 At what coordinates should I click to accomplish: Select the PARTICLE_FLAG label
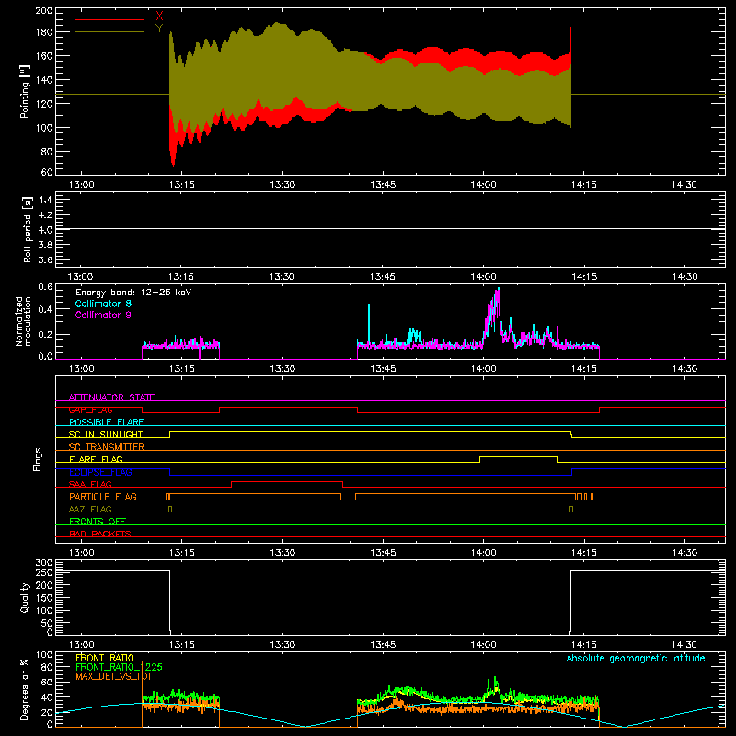103,497
